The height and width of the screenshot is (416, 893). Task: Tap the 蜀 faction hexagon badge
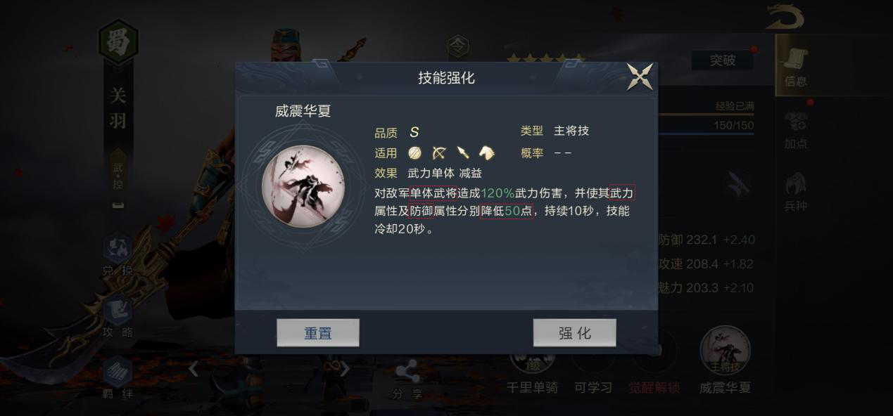118,41
